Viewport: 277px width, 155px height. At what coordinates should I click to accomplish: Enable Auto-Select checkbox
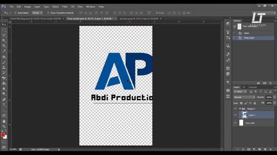point(15,13)
